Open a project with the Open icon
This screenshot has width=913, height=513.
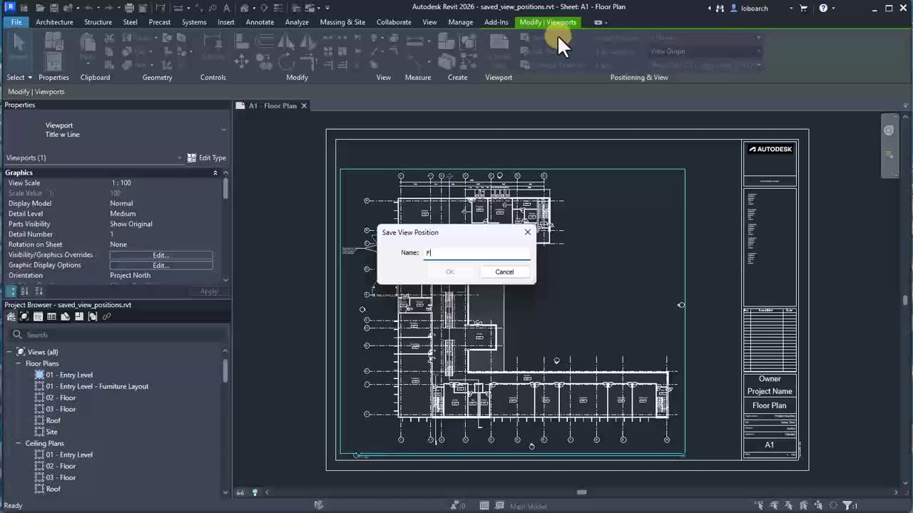pyautogui.click(x=41, y=8)
